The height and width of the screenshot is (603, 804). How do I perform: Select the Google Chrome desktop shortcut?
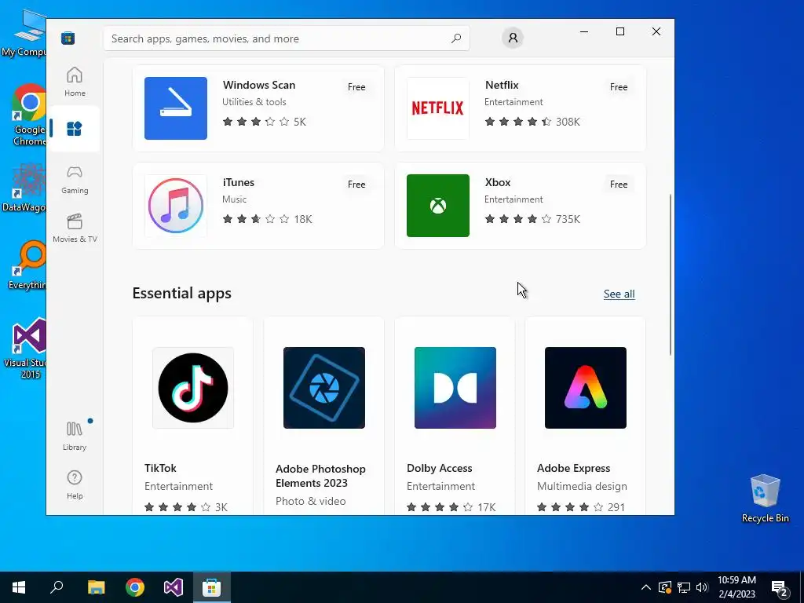(x=29, y=115)
